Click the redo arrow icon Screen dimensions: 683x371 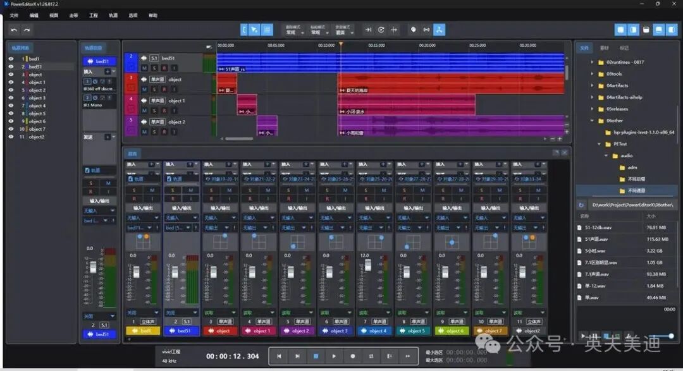tap(27, 30)
